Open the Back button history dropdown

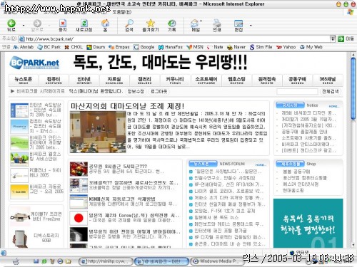(x=24, y=25)
